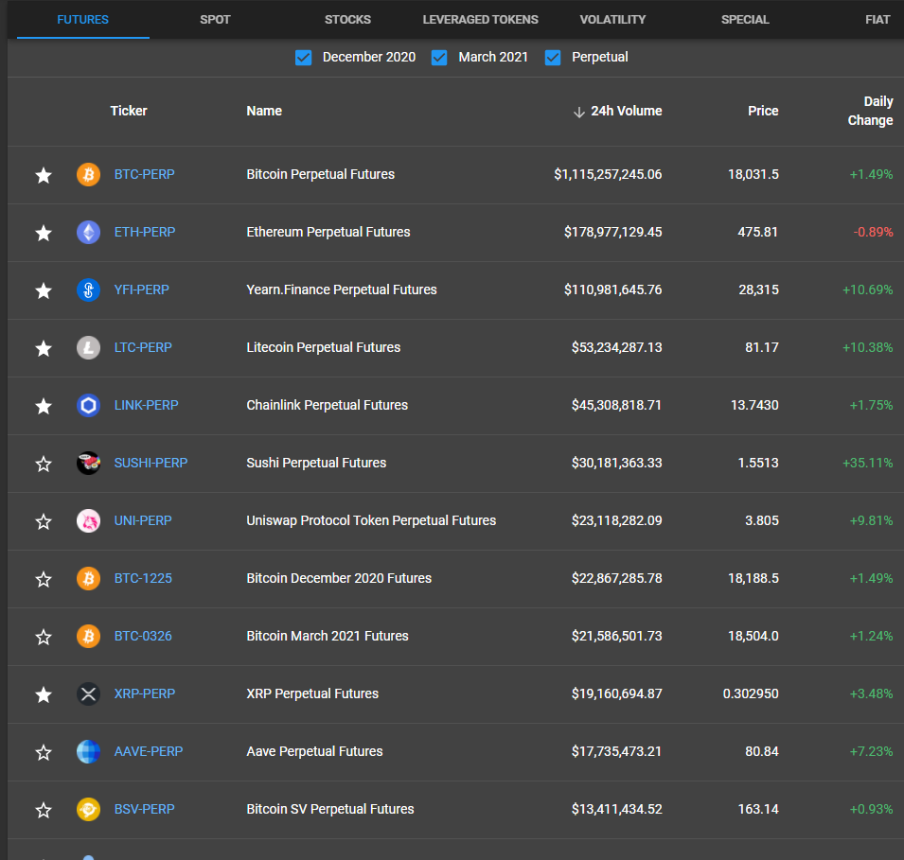Remove YFI-PERP star from favorites

point(44,290)
